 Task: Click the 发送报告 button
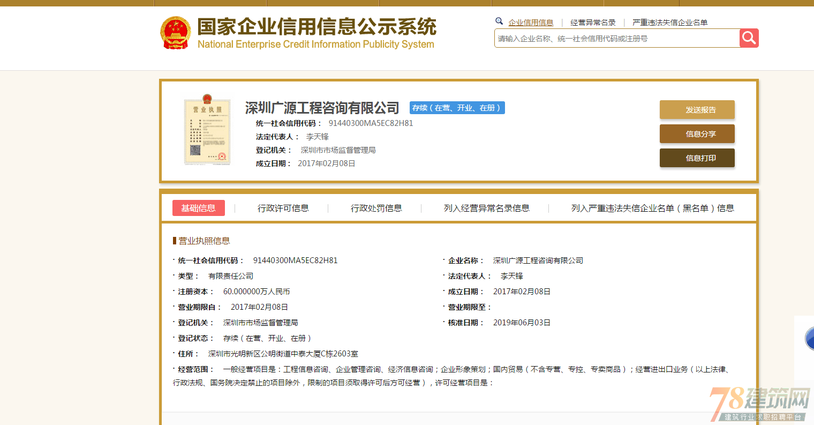coord(697,109)
